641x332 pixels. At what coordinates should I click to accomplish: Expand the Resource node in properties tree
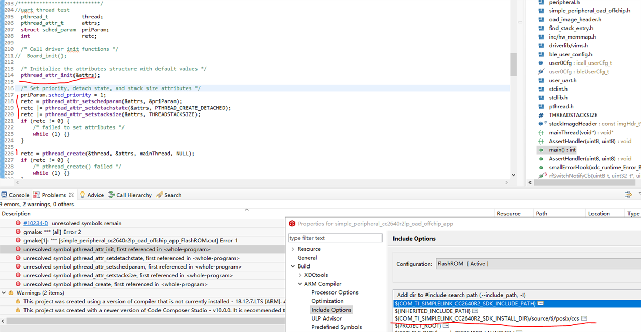[292, 249]
